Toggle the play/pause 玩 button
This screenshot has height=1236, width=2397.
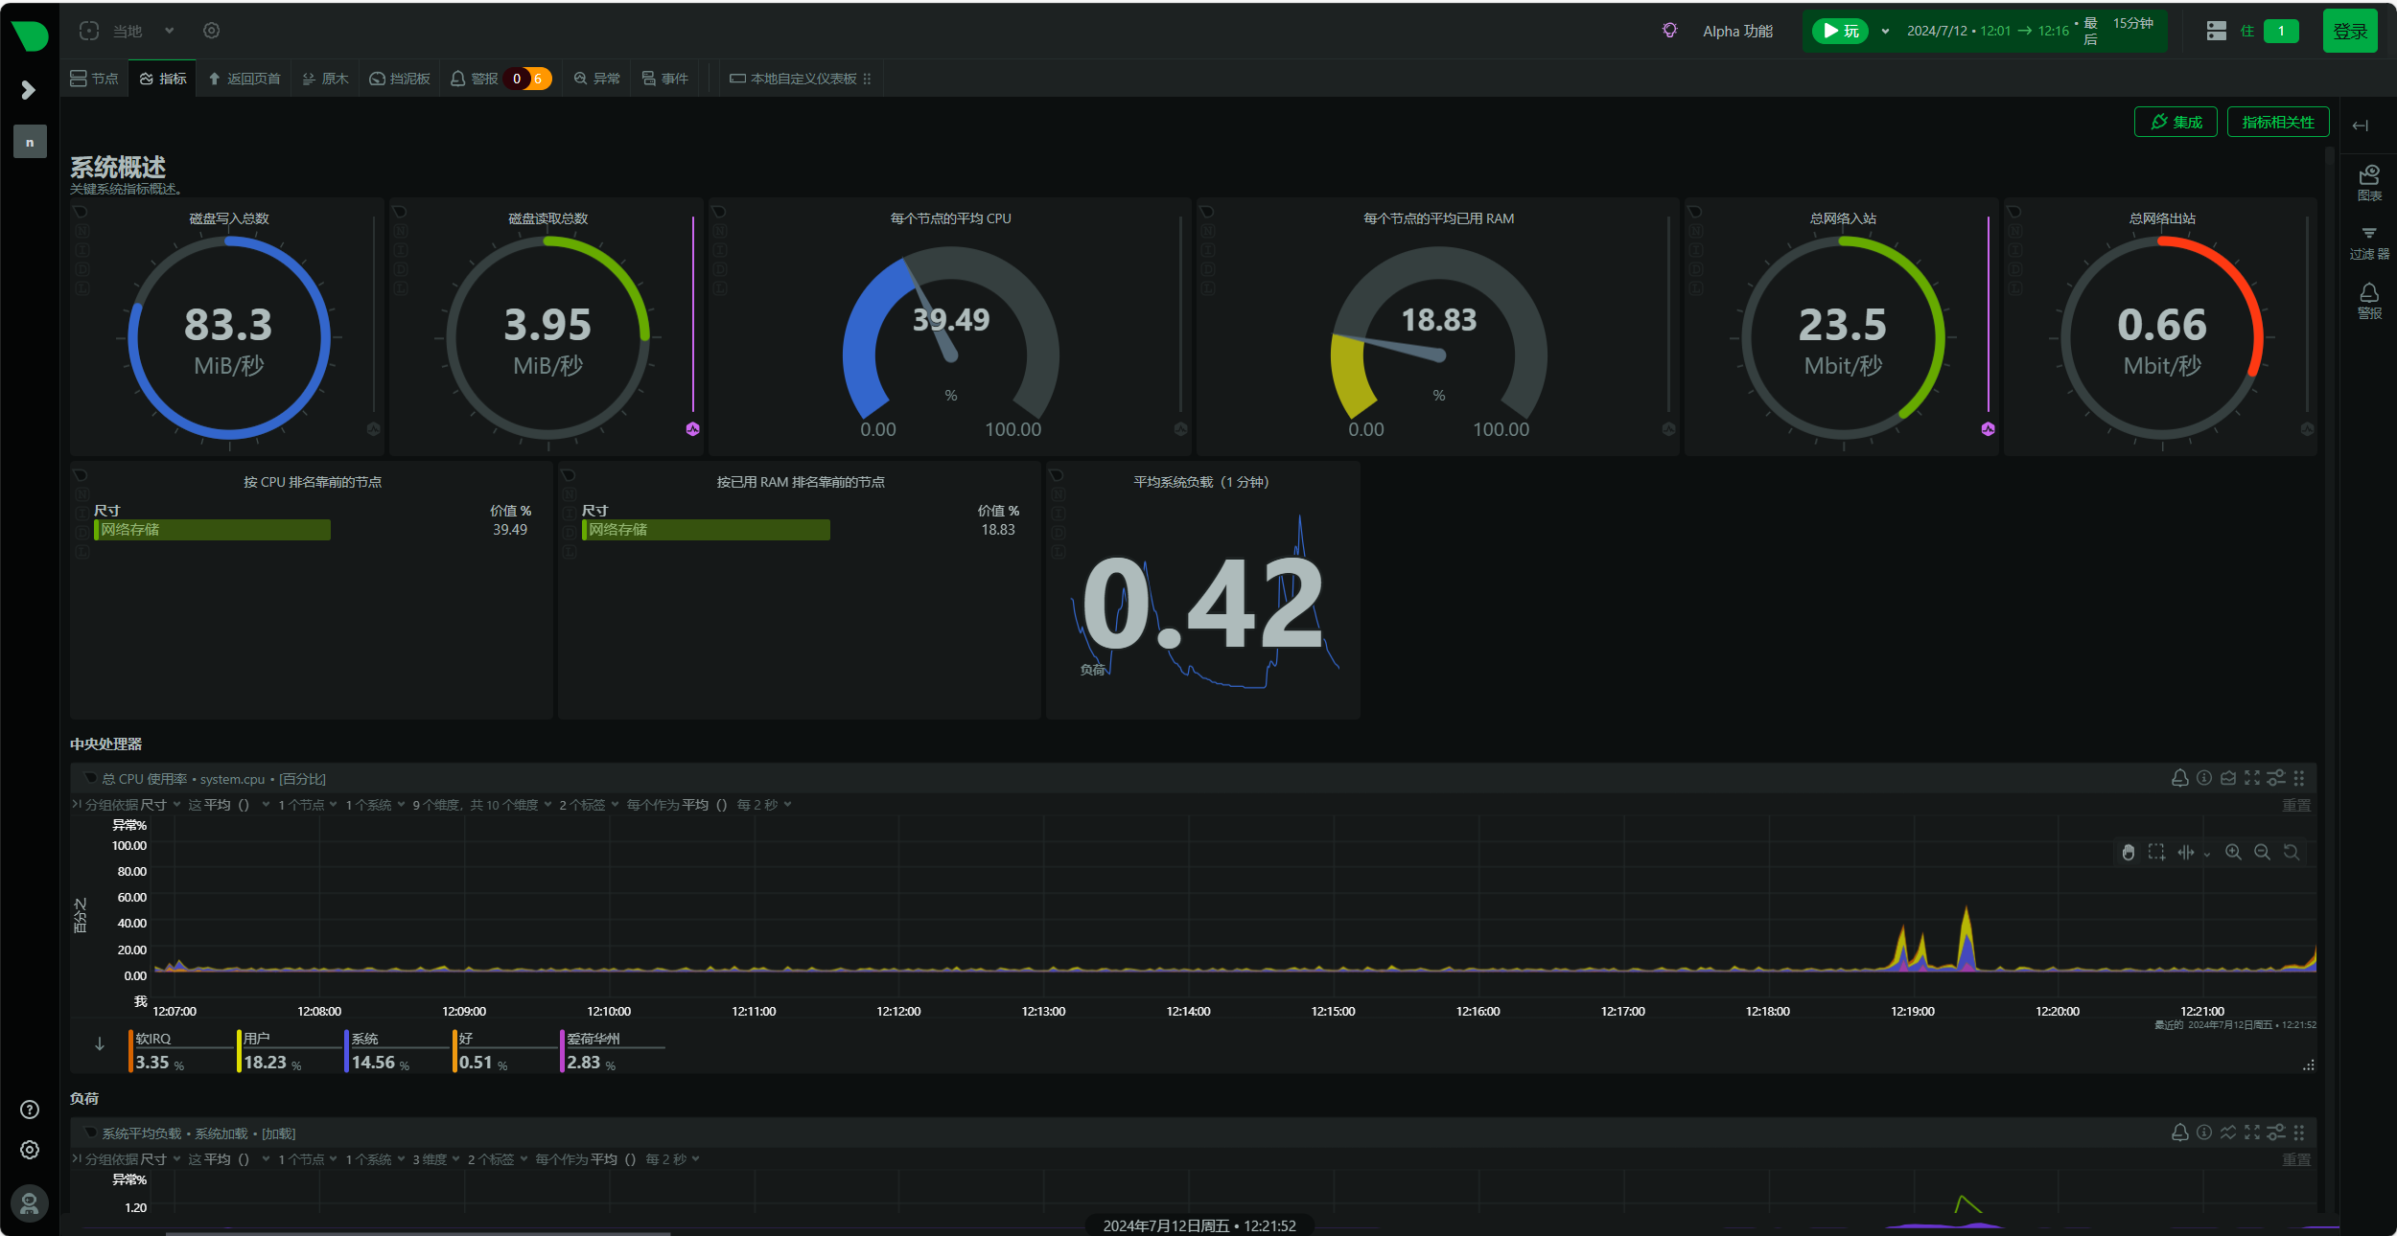coord(1841,31)
